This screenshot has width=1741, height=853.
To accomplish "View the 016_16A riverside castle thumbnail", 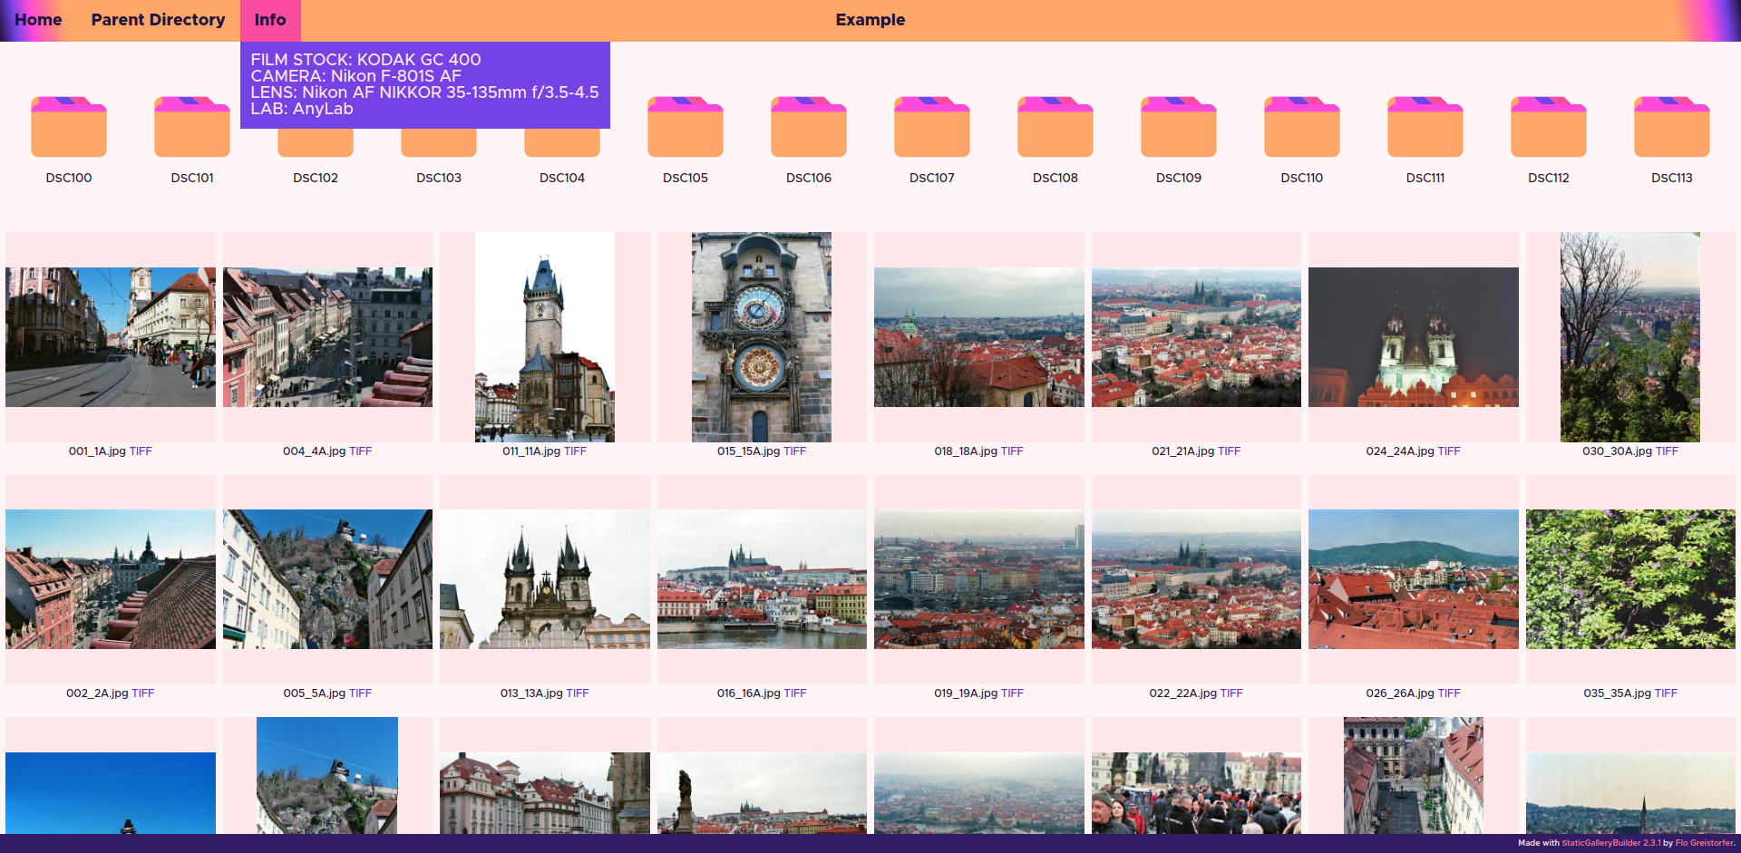I will (x=761, y=579).
